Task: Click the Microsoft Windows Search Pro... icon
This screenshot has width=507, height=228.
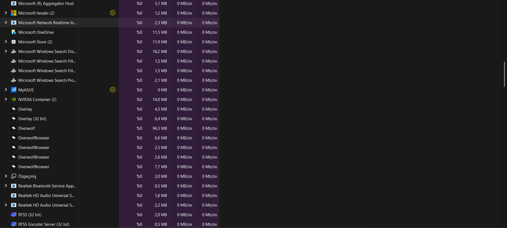Action: tap(14, 80)
